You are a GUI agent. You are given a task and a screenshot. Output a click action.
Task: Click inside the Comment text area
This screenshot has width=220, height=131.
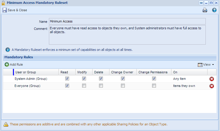tap(127, 35)
